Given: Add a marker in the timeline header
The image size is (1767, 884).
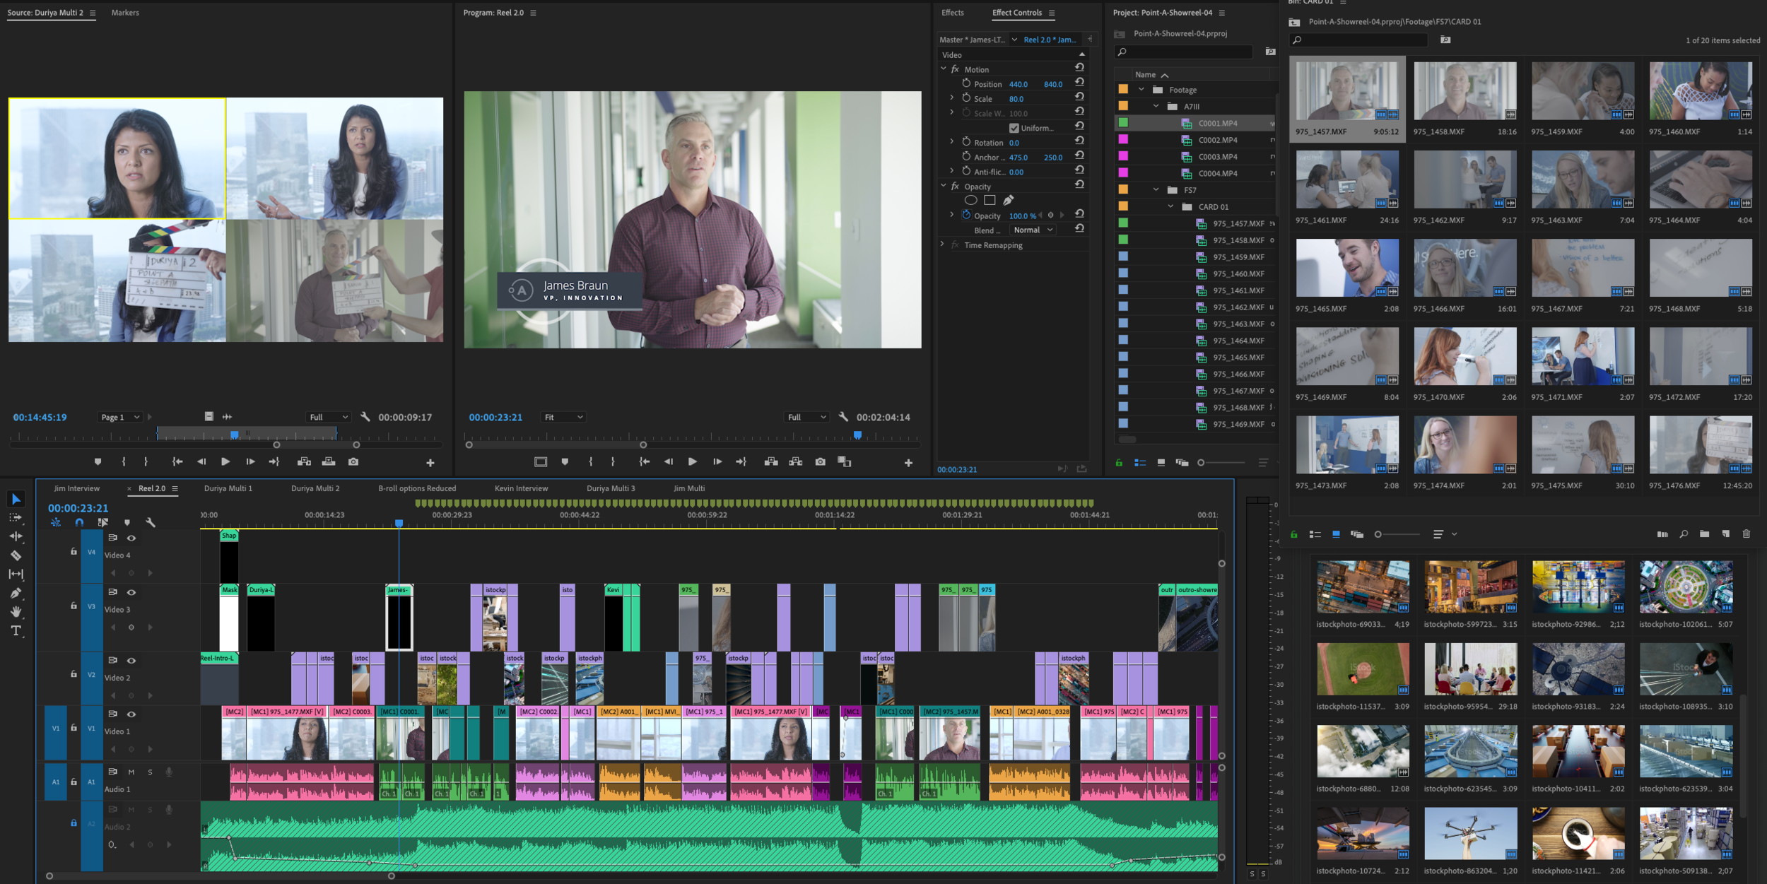Looking at the screenshot, I should [127, 523].
